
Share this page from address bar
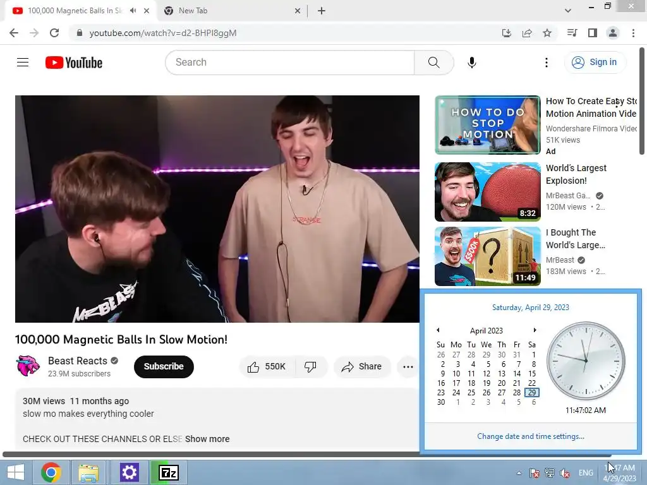[526, 33]
